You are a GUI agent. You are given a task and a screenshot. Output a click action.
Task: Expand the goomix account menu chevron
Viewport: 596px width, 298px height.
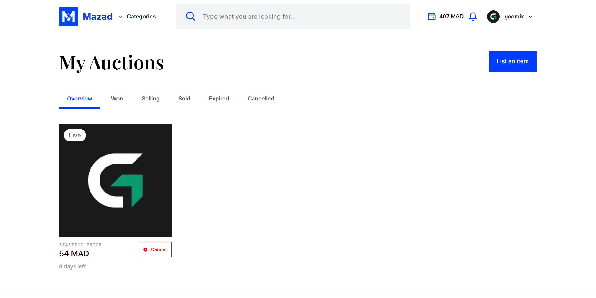point(530,17)
